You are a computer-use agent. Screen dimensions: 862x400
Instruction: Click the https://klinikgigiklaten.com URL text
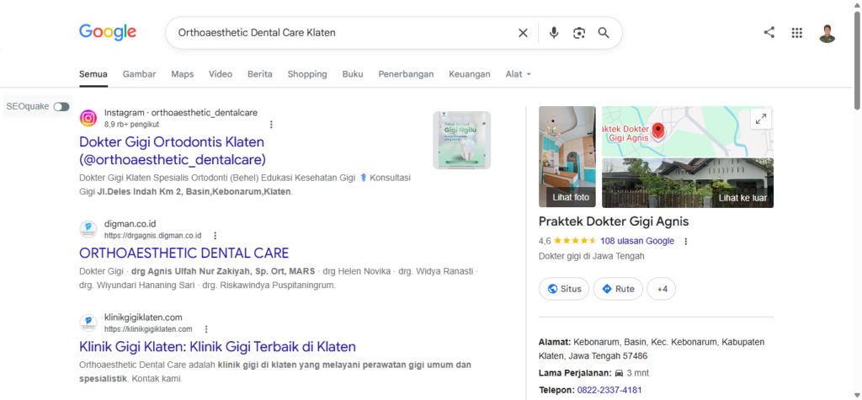(x=148, y=329)
